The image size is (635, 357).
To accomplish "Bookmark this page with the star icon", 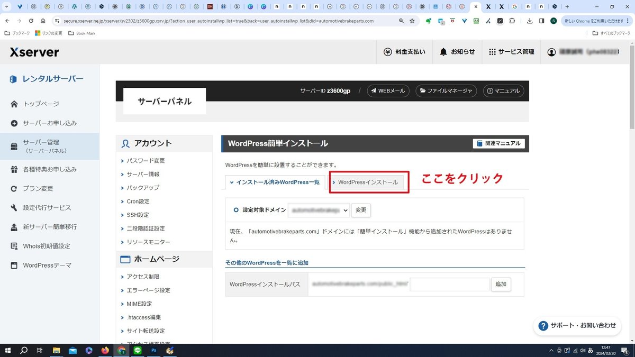I will (412, 21).
